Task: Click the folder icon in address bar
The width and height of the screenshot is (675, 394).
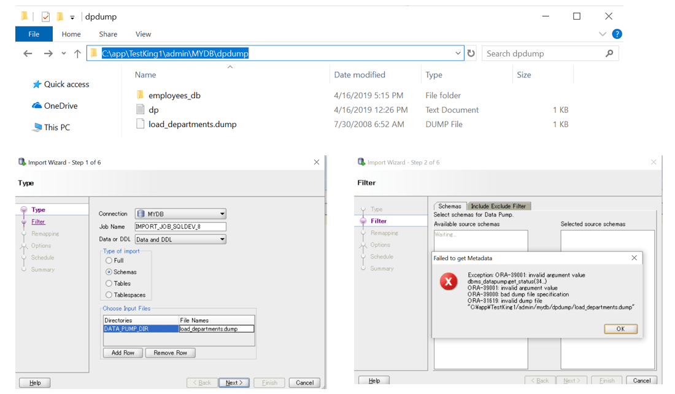Action: pyautogui.click(x=94, y=53)
